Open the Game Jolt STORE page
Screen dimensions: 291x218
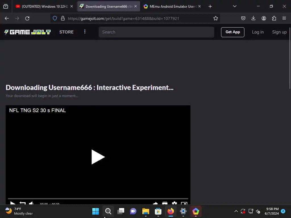pyautogui.click(x=66, y=32)
